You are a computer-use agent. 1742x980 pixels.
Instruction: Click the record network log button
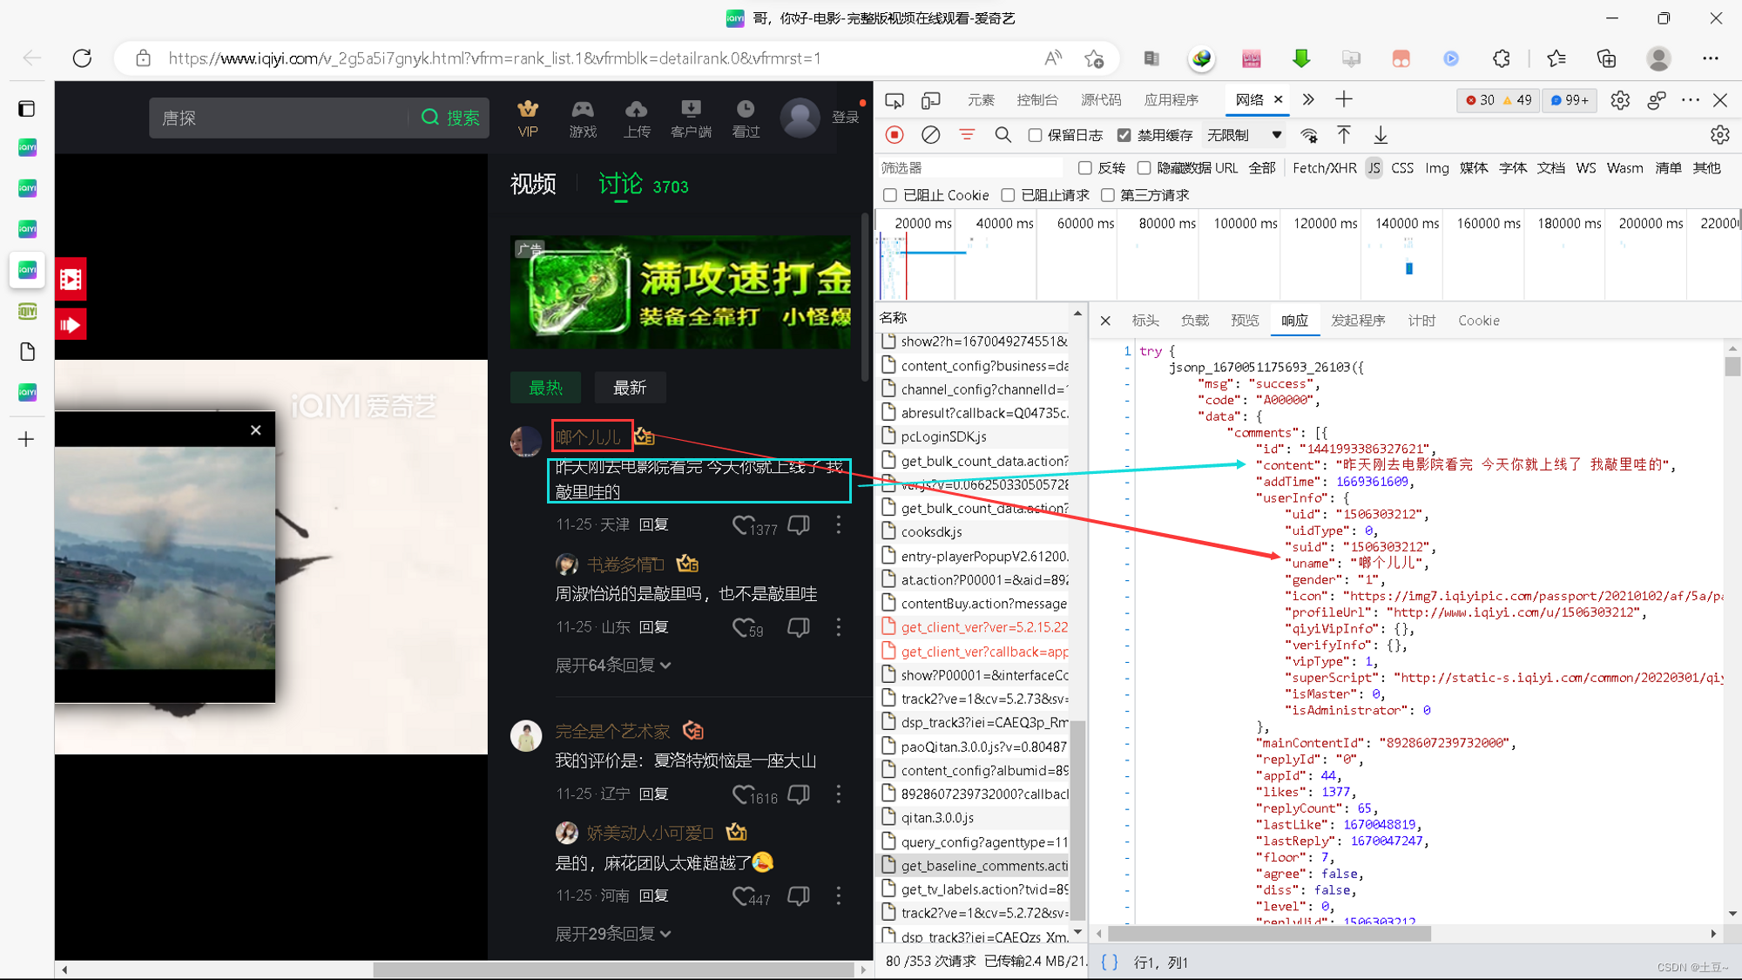click(x=895, y=135)
